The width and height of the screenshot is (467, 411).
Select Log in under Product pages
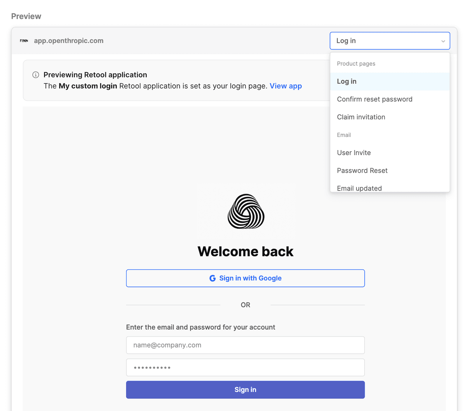click(346, 81)
